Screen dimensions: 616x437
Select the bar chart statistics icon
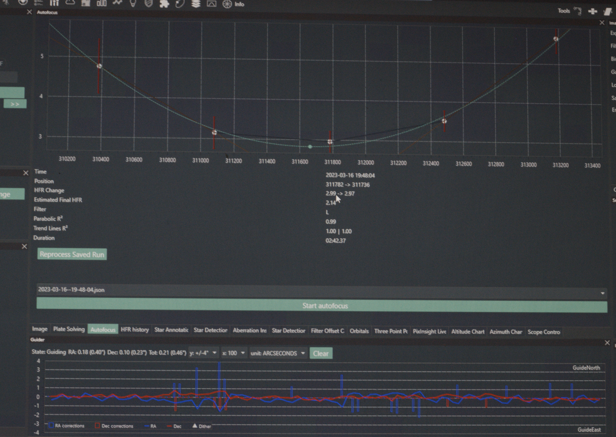coord(101,3)
